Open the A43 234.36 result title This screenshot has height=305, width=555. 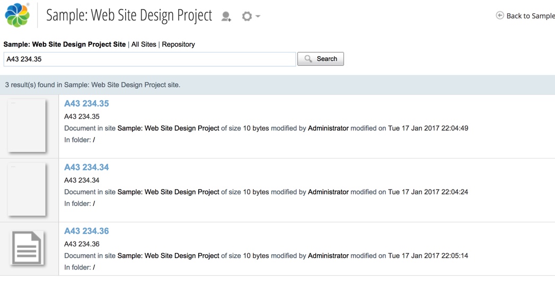point(86,231)
